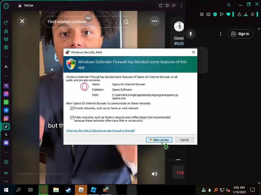Open WhatsApp in the sidebar
The image size is (261, 195).
click(6, 102)
